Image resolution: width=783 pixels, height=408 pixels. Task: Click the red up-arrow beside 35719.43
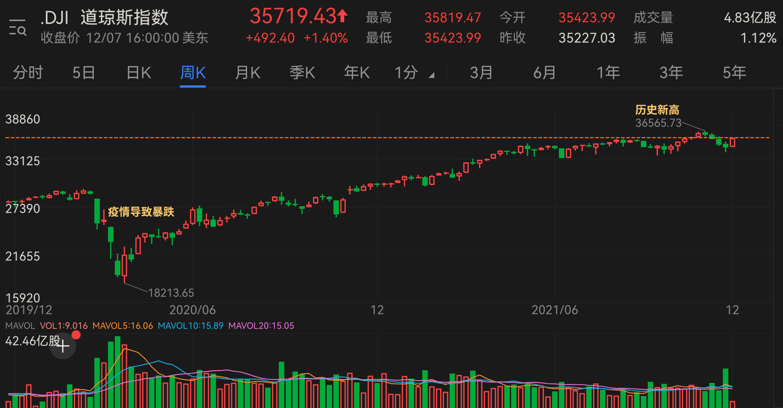(x=342, y=16)
